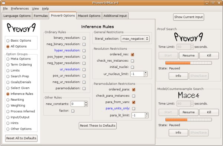The image size is (223, 146).
Task: Choose the Search Prep option group
Action: 8,76
